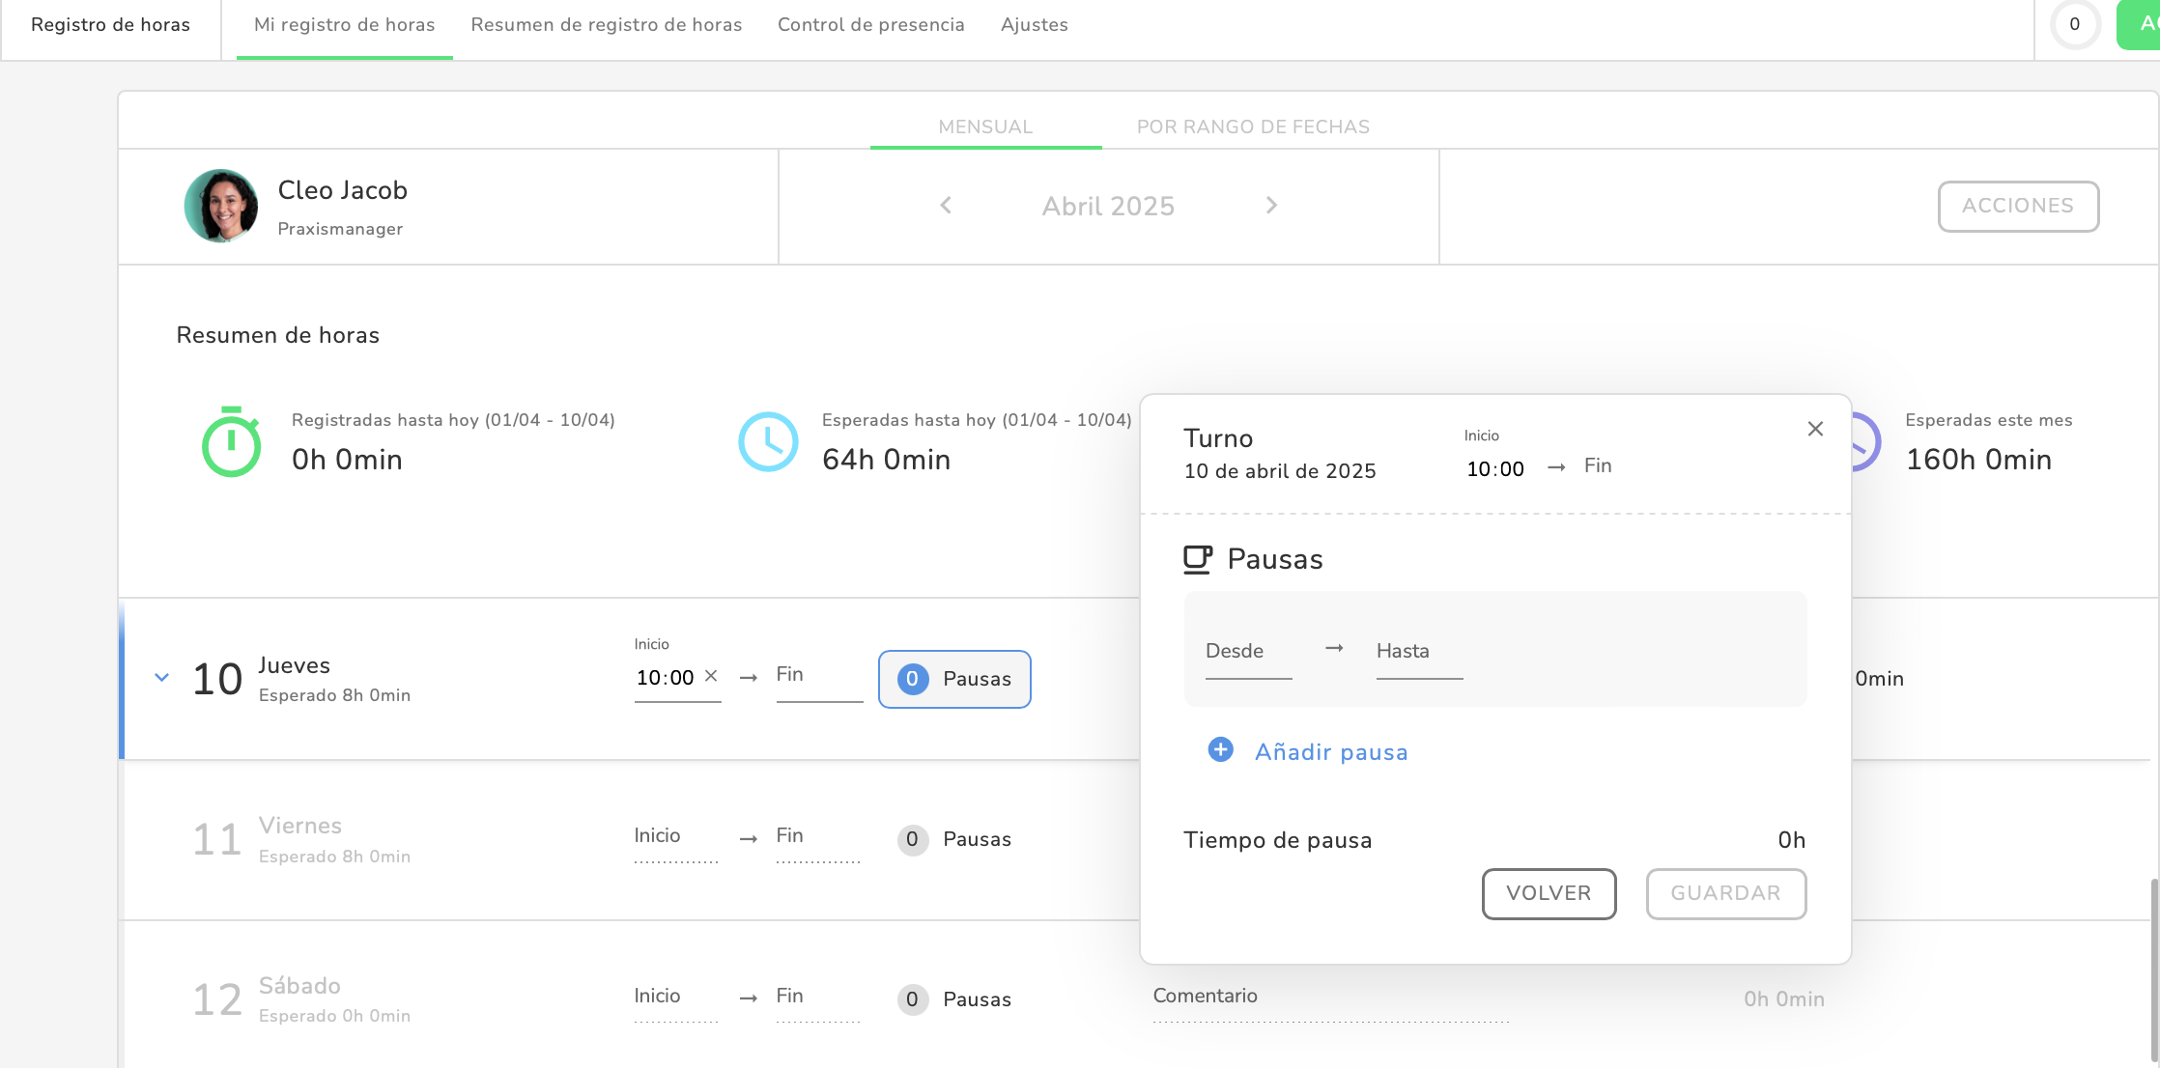Open Control de presencia tab
This screenshot has height=1068, width=2160.
tap(870, 25)
